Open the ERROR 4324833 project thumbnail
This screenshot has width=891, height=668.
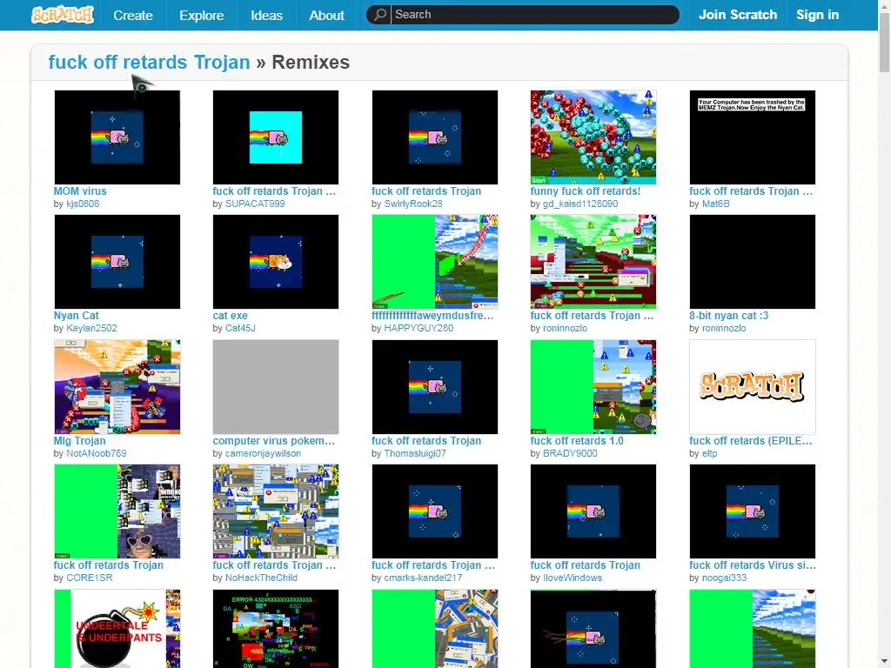276,629
